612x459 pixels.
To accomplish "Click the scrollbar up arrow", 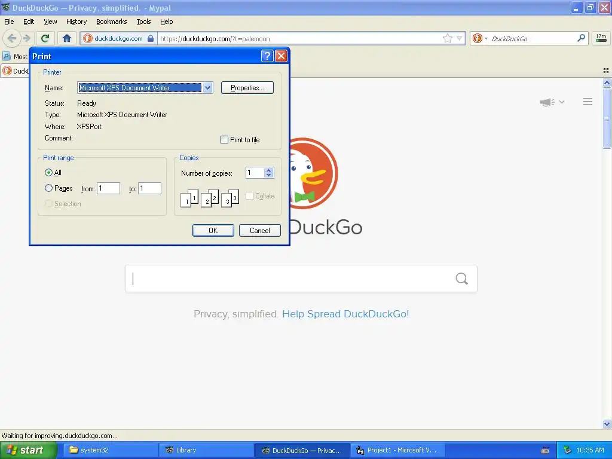I will coord(607,82).
